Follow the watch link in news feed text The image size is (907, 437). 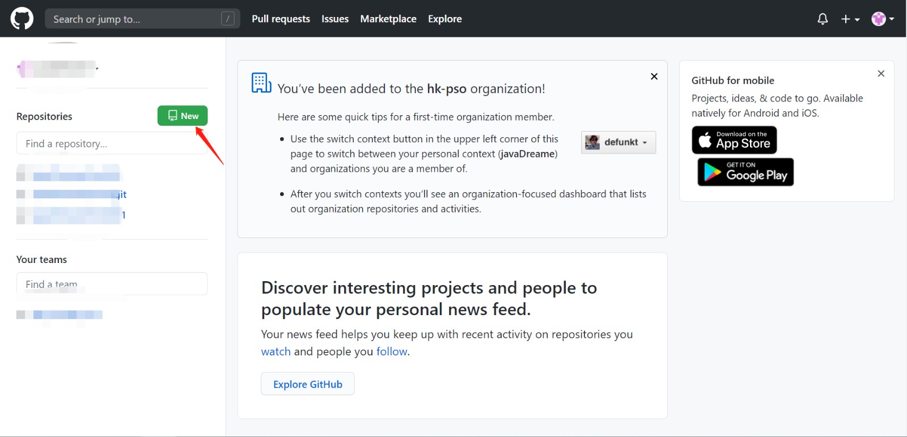click(276, 351)
